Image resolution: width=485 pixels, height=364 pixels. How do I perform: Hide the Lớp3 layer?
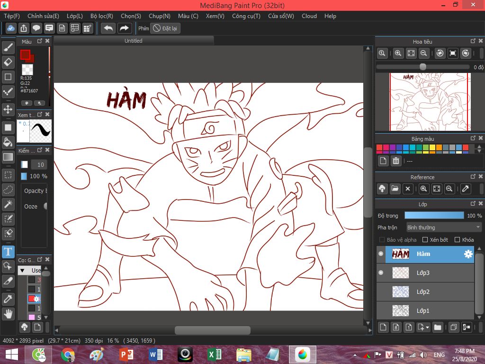pyautogui.click(x=381, y=273)
